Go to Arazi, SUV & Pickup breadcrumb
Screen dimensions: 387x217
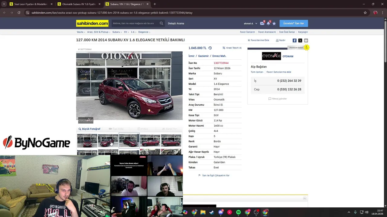pos(98,32)
